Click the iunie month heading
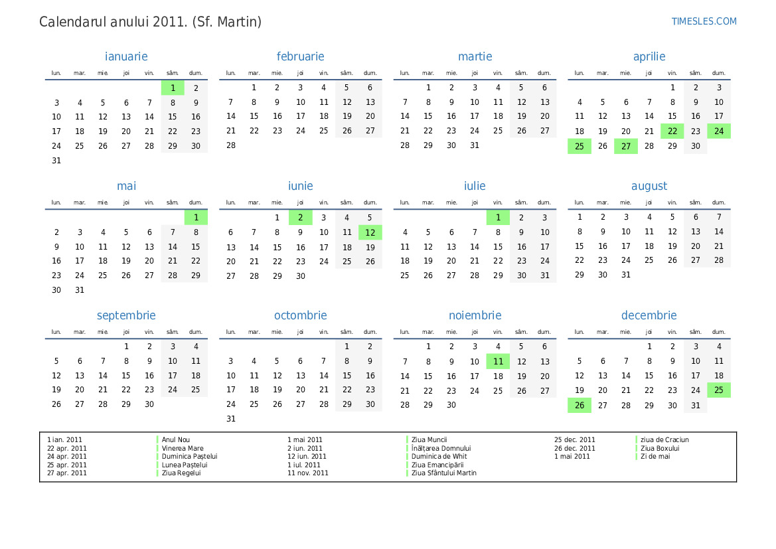The height and width of the screenshot is (549, 776). tap(300, 186)
